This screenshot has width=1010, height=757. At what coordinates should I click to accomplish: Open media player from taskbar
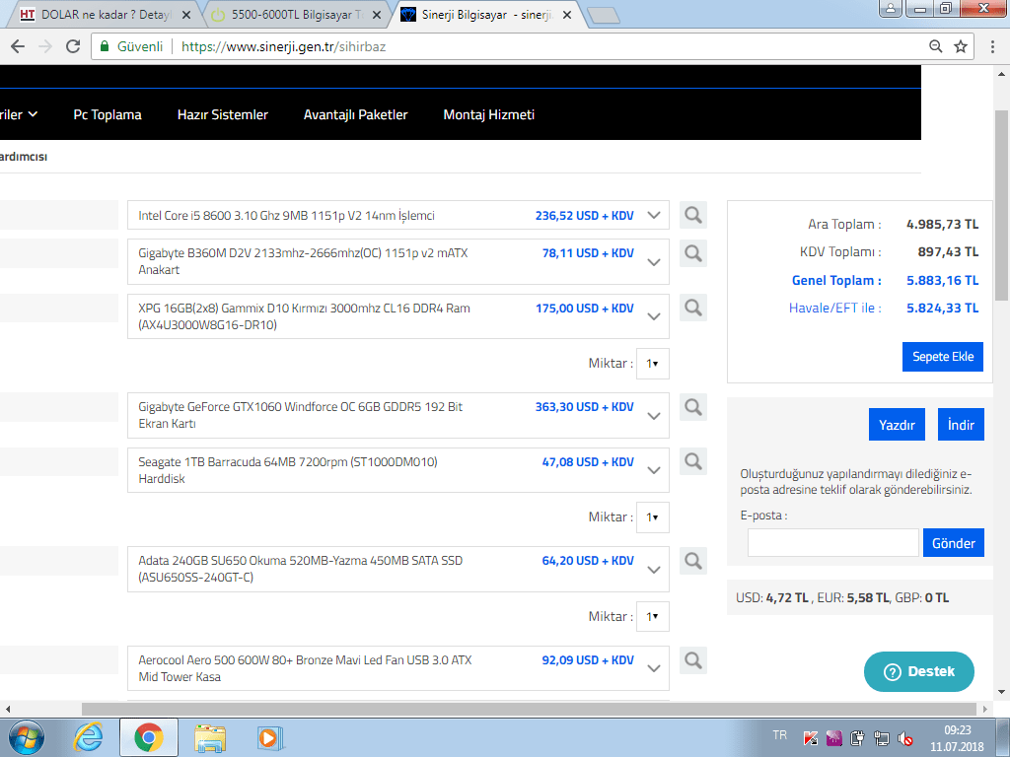(270, 737)
